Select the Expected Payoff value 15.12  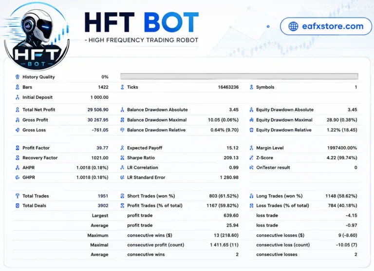click(233, 148)
